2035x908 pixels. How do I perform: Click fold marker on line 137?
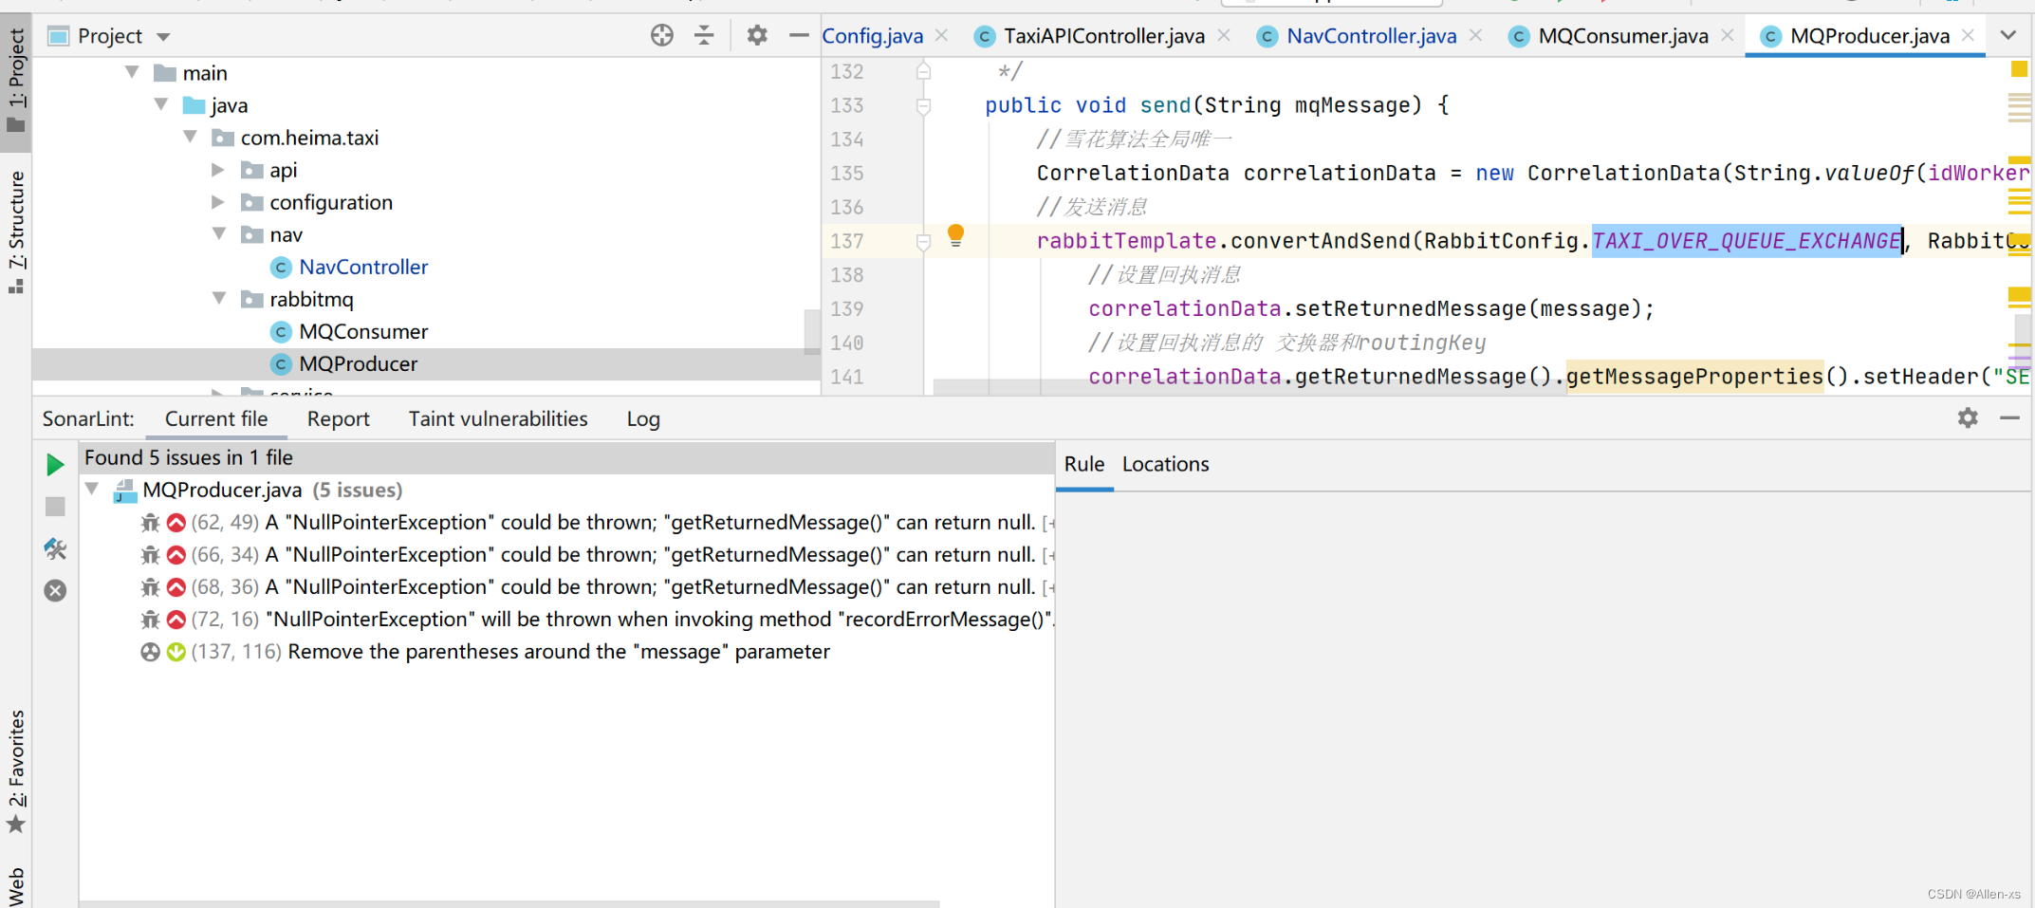(x=923, y=242)
